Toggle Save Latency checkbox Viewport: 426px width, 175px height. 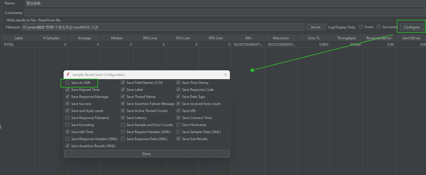pyautogui.click(x=123, y=118)
